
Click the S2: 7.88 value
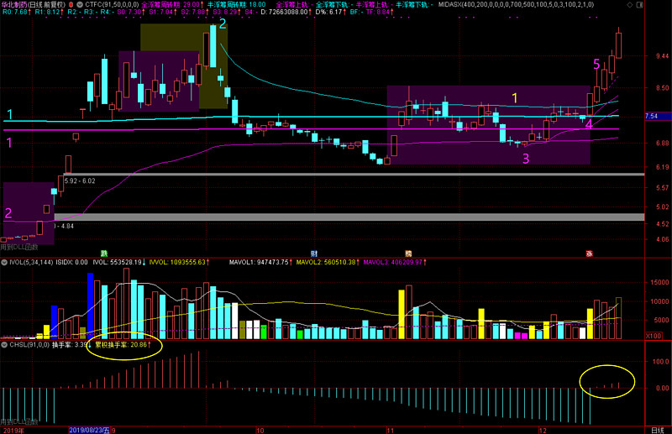point(195,12)
